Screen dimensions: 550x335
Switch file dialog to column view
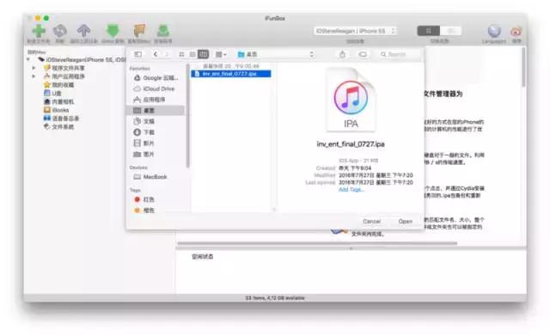[203, 54]
